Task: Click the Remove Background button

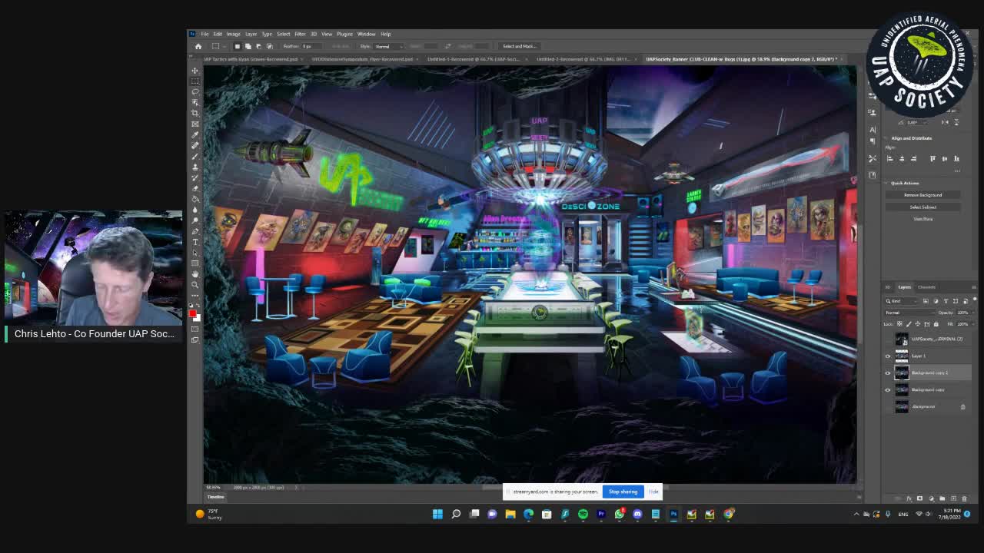Action: 922,195
